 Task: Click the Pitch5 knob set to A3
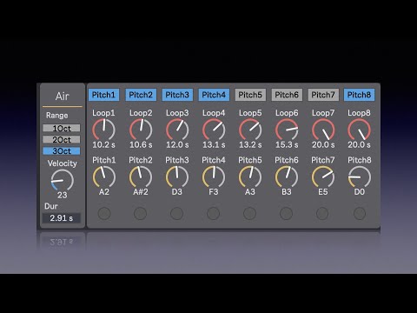tap(250, 177)
